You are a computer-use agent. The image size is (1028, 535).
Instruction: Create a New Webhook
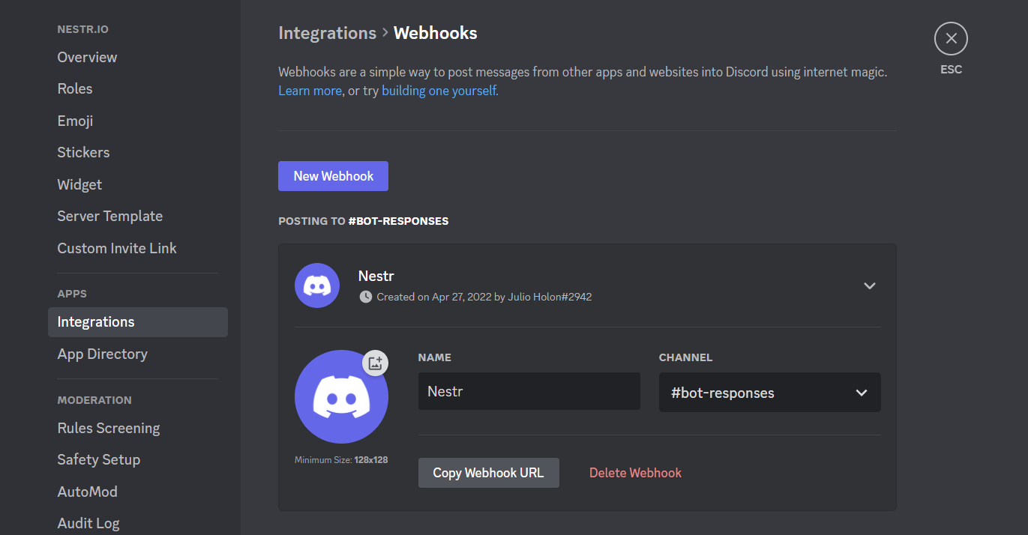coord(333,175)
